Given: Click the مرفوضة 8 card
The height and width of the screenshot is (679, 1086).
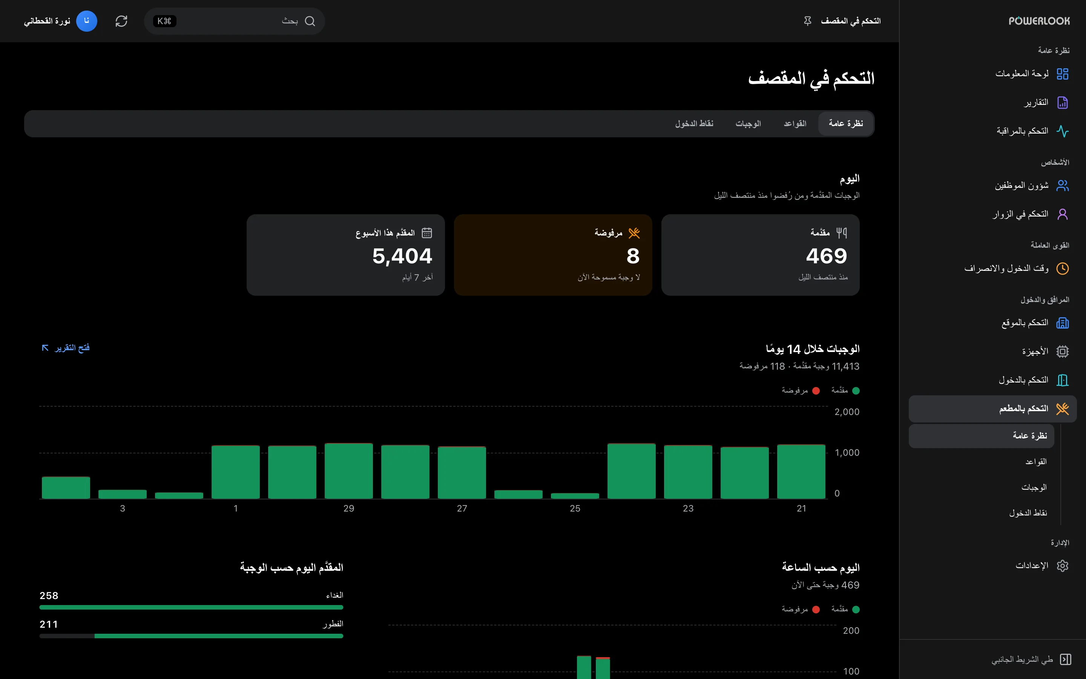Looking at the screenshot, I should (x=553, y=255).
